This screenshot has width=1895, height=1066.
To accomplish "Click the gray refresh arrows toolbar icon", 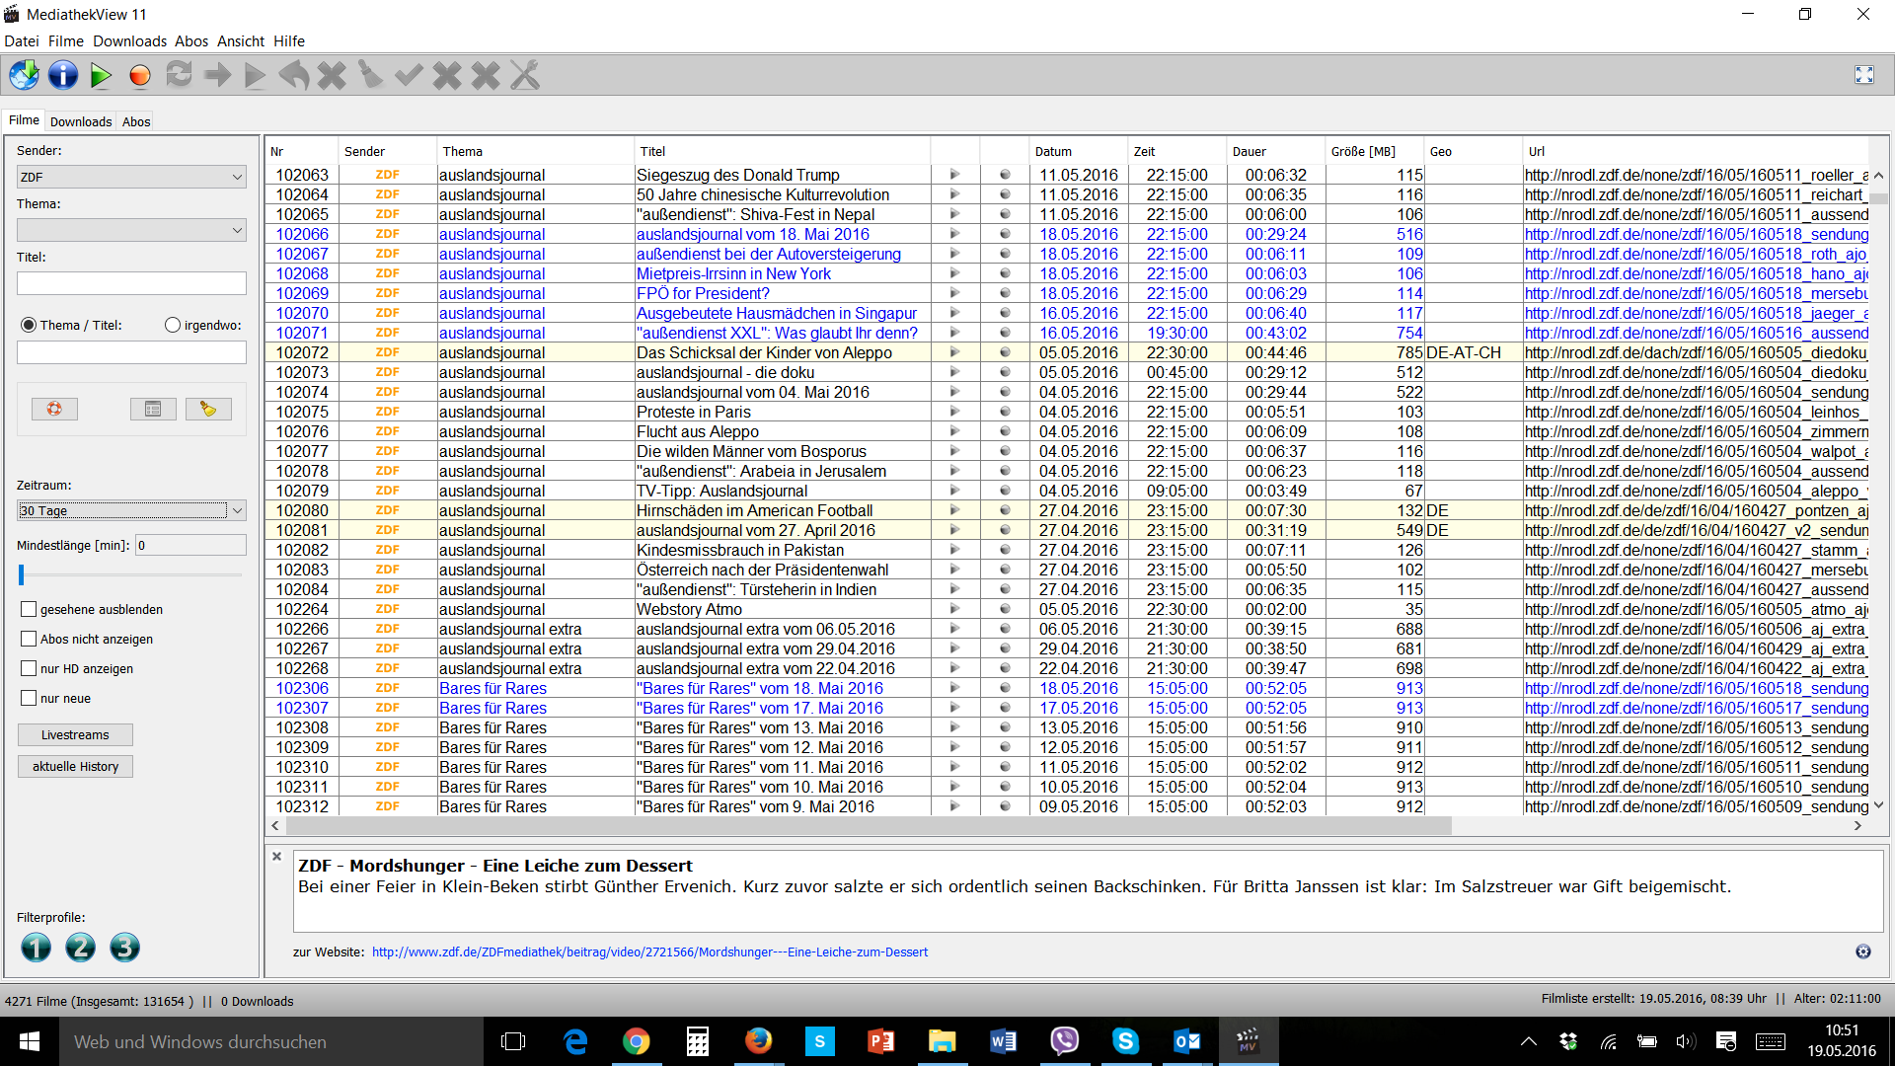I will click(179, 75).
